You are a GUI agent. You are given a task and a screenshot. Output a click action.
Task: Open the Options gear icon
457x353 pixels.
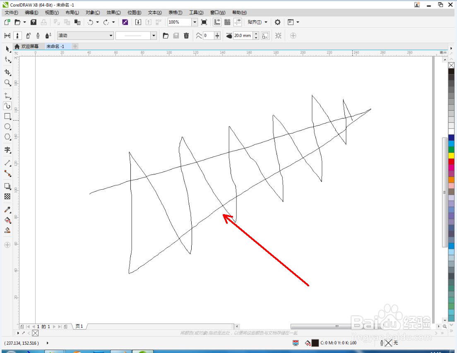(277, 22)
